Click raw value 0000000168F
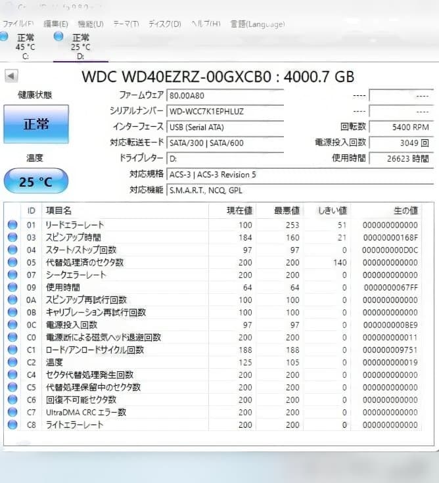Screen dimensions: 439x483 [x=390, y=237]
